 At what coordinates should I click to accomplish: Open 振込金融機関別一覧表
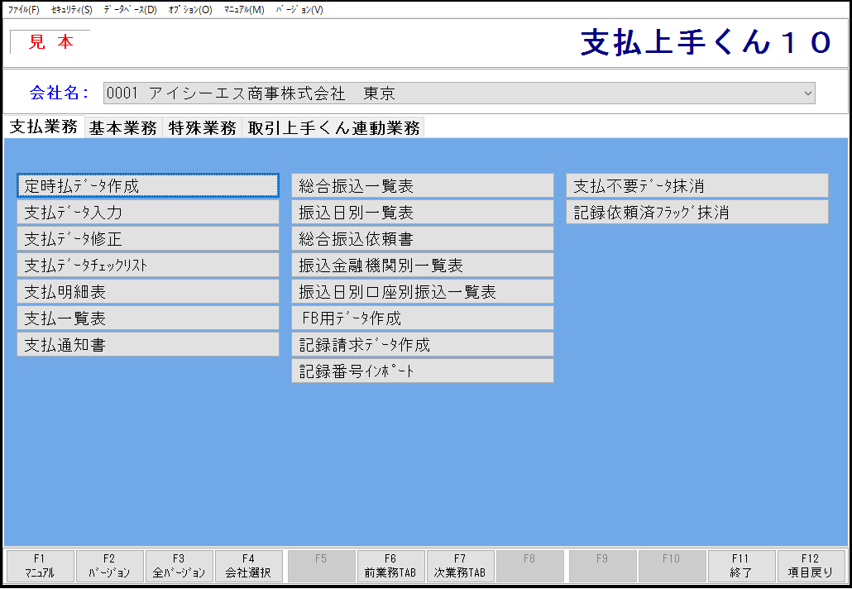tap(423, 266)
